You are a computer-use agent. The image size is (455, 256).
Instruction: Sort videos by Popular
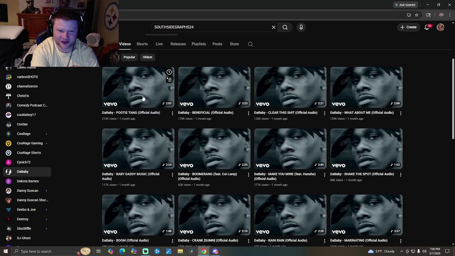(x=129, y=57)
